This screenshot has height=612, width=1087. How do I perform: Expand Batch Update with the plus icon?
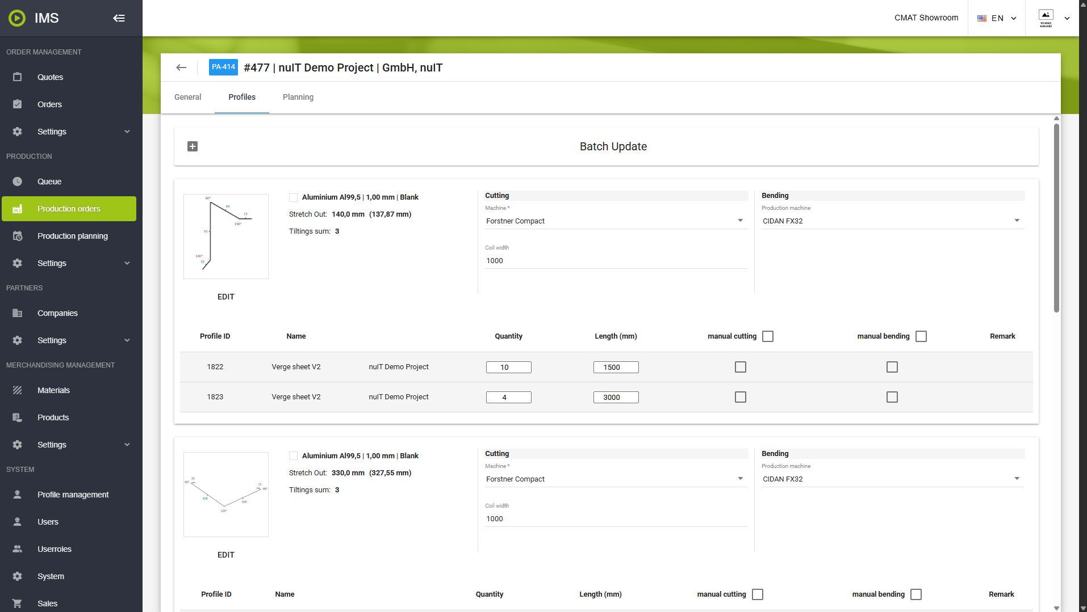(193, 146)
